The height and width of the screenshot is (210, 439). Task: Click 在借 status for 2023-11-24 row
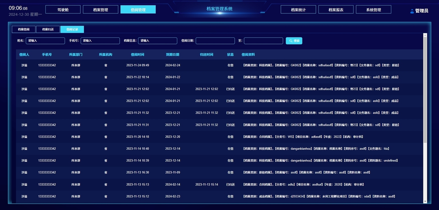click(x=230, y=65)
